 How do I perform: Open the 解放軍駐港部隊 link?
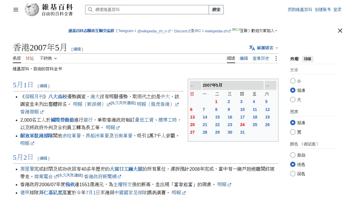tap(37, 136)
